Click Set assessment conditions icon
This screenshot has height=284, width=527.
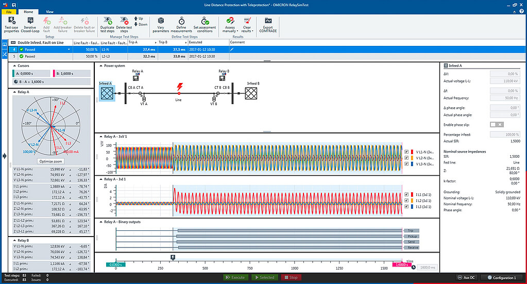pyautogui.click(x=205, y=21)
